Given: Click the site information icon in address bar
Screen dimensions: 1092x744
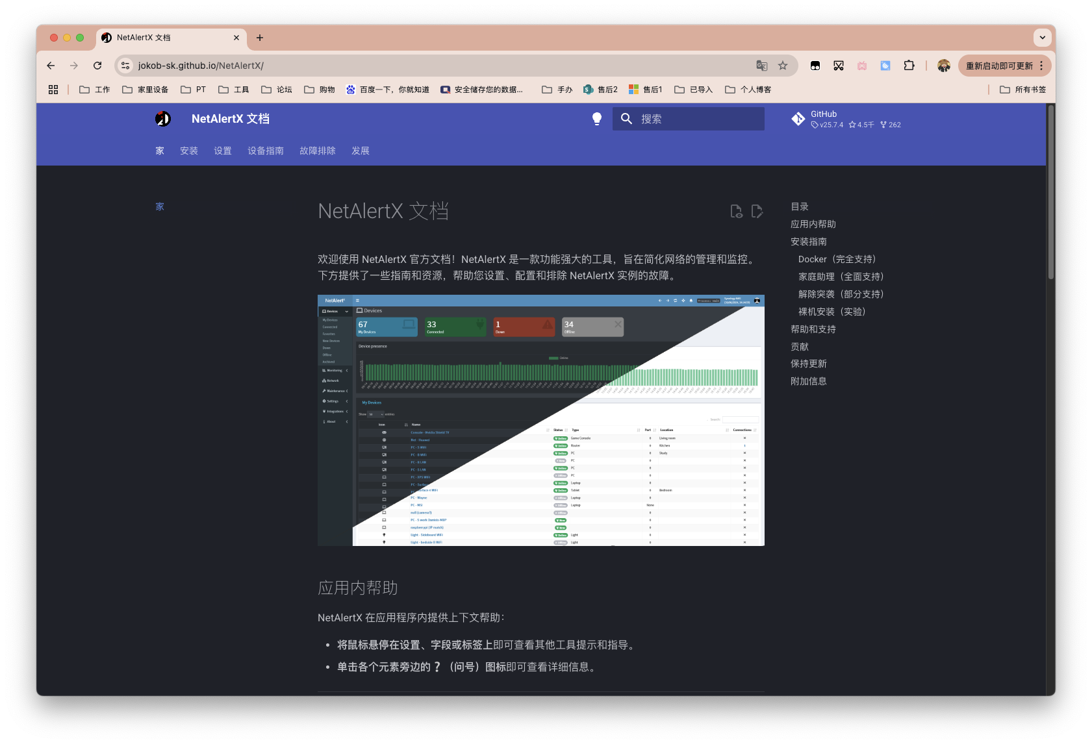Looking at the screenshot, I should click(x=124, y=66).
